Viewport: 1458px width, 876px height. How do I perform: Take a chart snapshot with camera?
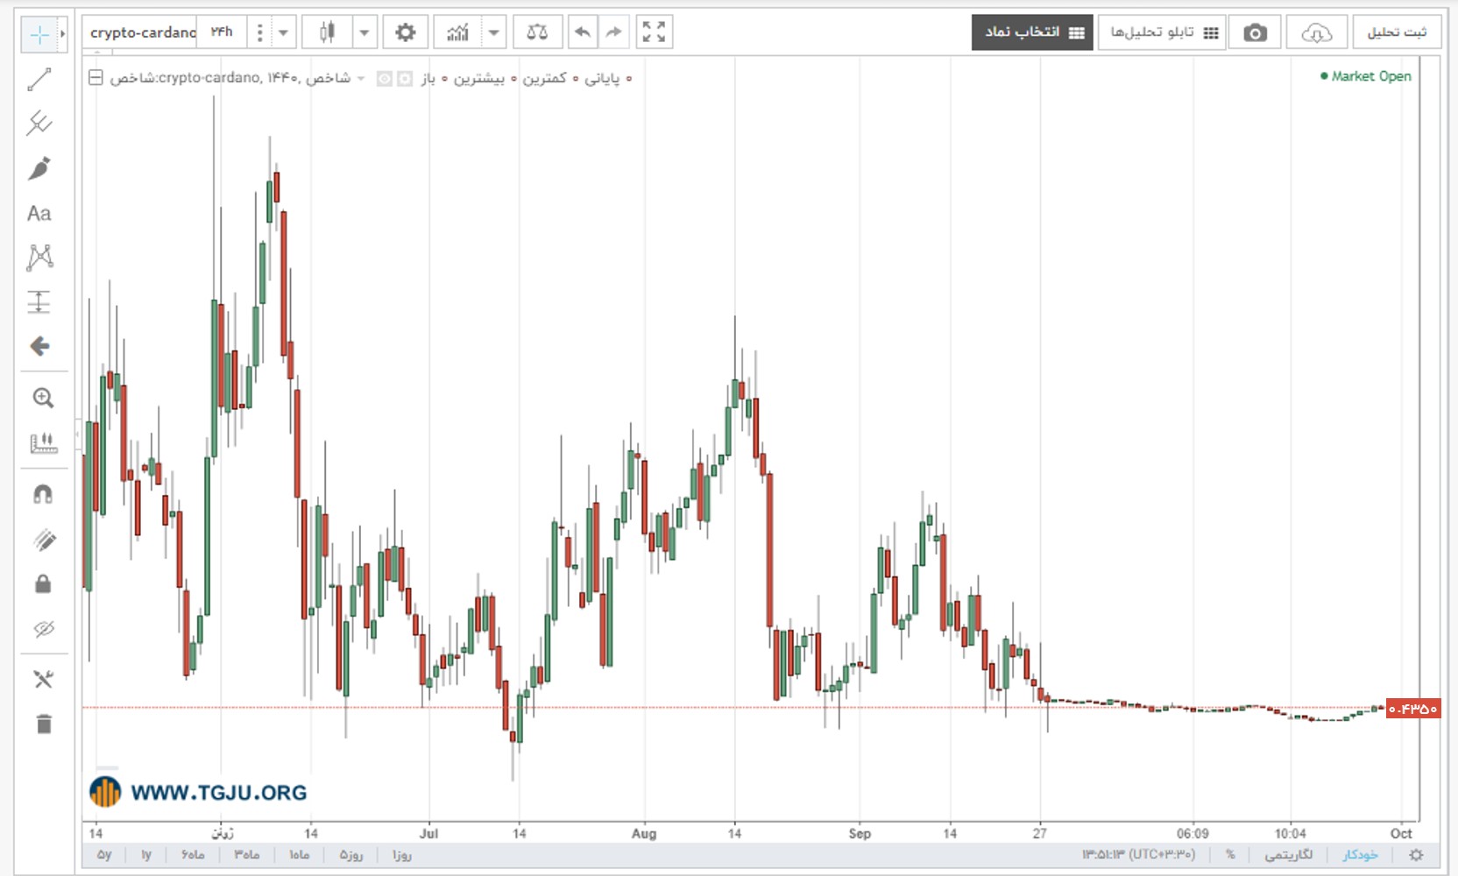(x=1255, y=32)
